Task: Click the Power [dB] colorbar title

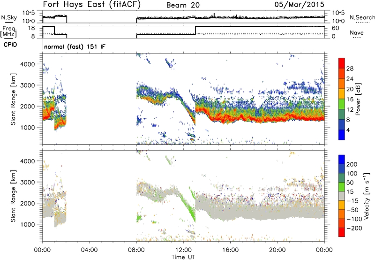Action: (358, 99)
